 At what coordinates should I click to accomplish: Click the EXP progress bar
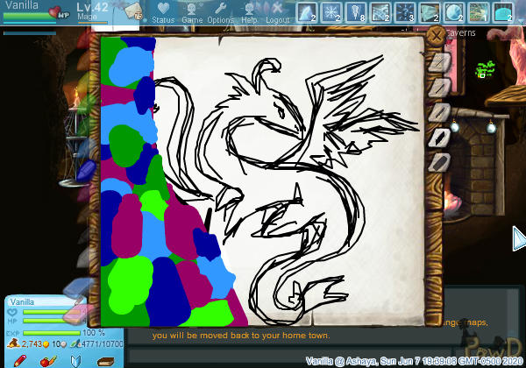pyautogui.click(x=49, y=333)
